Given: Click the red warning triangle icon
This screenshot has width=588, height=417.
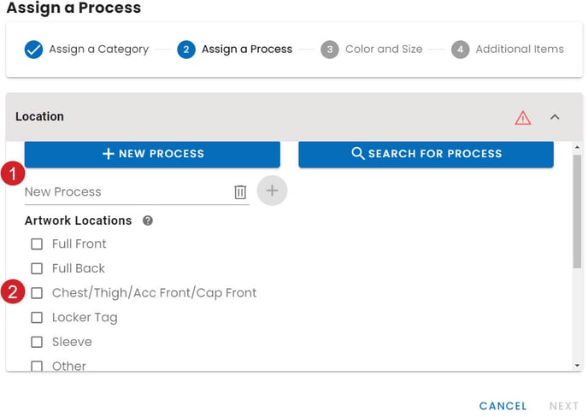Looking at the screenshot, I should coord(523,118).
